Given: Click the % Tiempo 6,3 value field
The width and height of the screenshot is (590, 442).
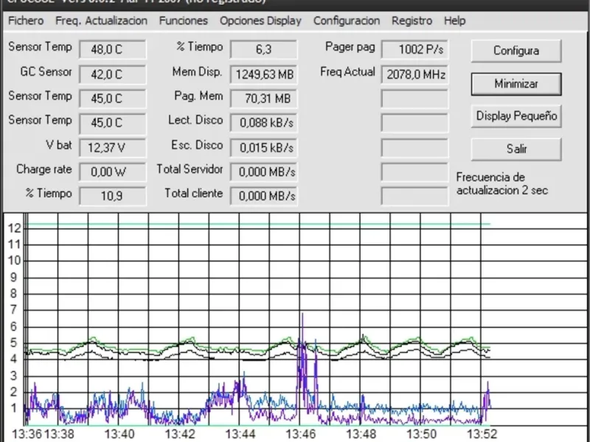Looking at the screenshot, I should [x=263, y=49].
